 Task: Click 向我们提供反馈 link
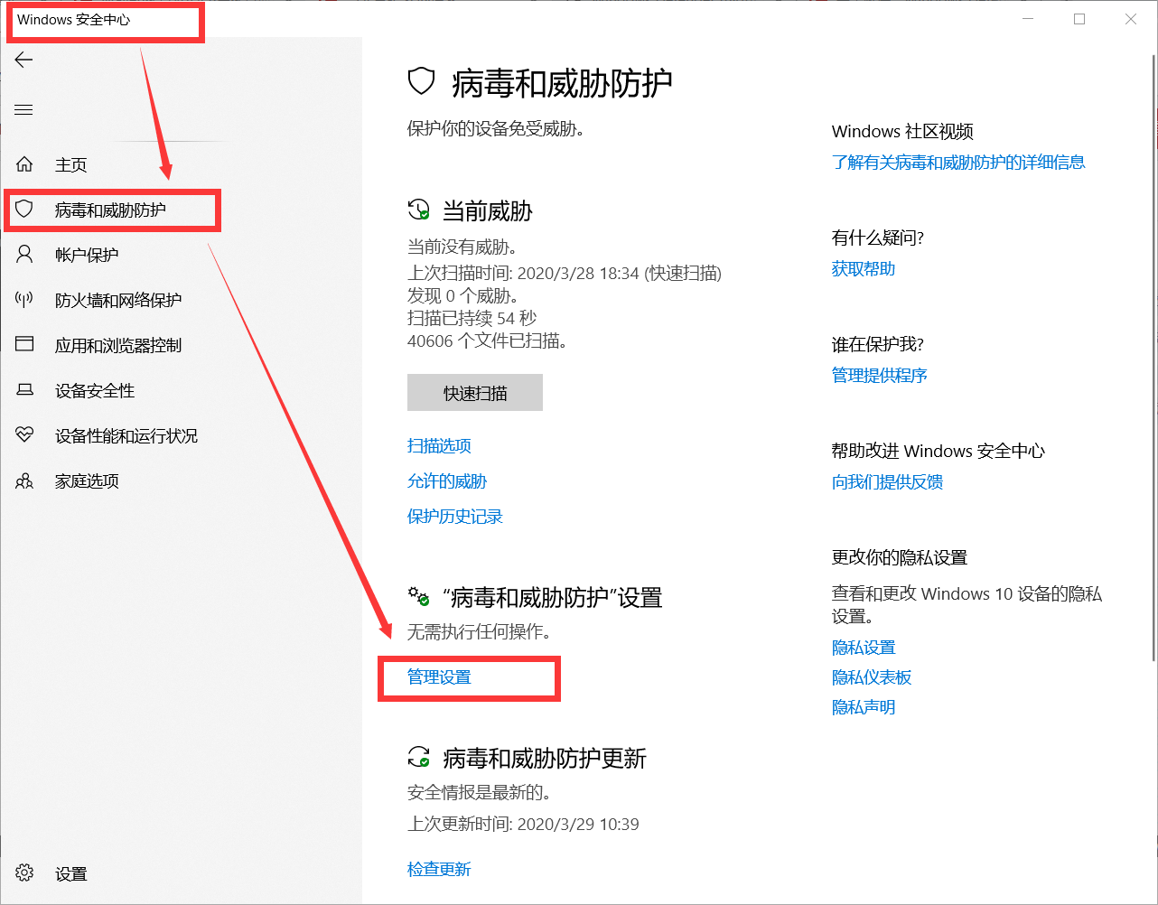click(887, 481)
